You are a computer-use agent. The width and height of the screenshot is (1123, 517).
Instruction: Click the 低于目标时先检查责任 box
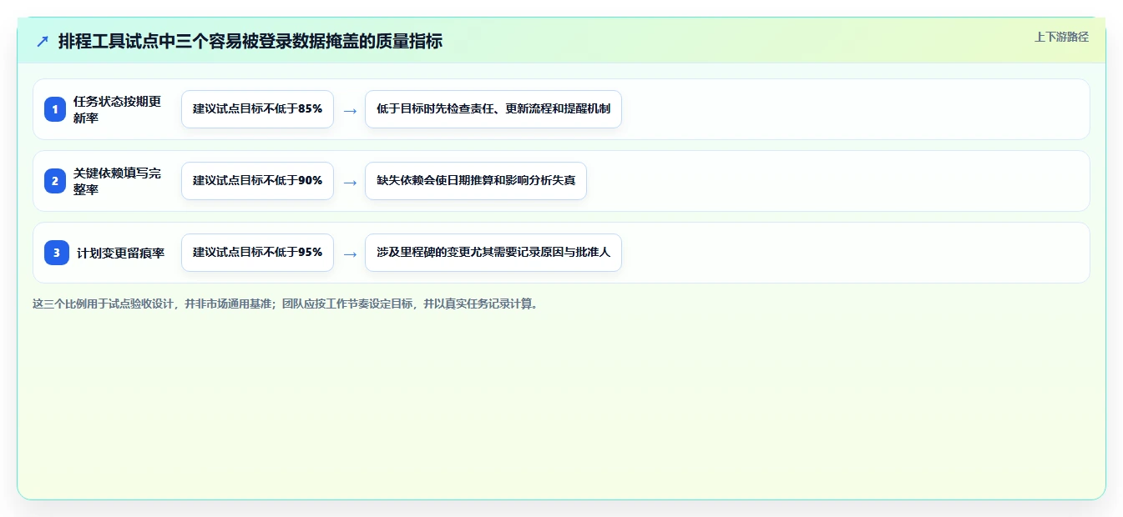(x=493, y=109)
